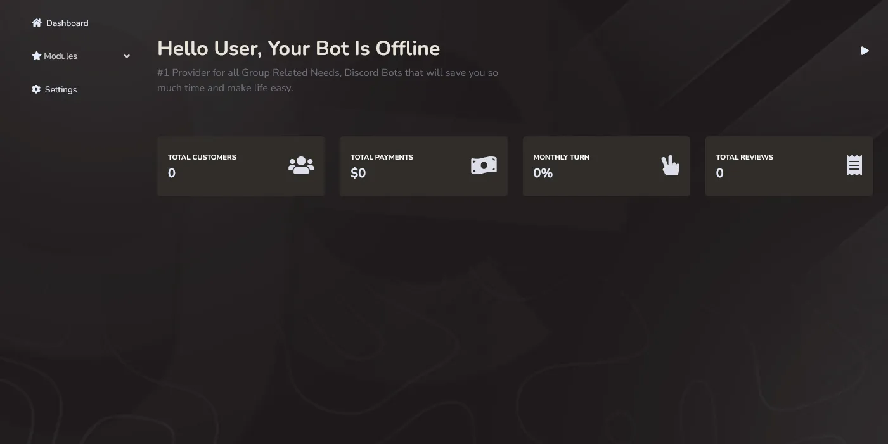Click the peace hand icon in Monthly Turn
The image size is (888, 444).
pyautogui.click(x=670, y=166)
